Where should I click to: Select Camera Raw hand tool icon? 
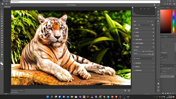[158, 84]
